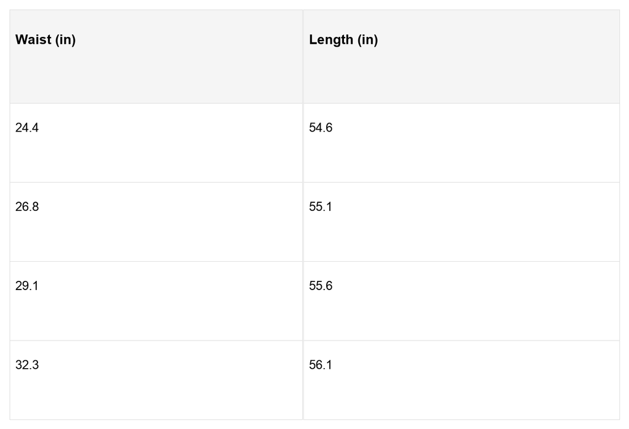The width and height of the screenshot is (629, 429).
Task: Select the 29.1 waist cell
Action: [27, 286]
